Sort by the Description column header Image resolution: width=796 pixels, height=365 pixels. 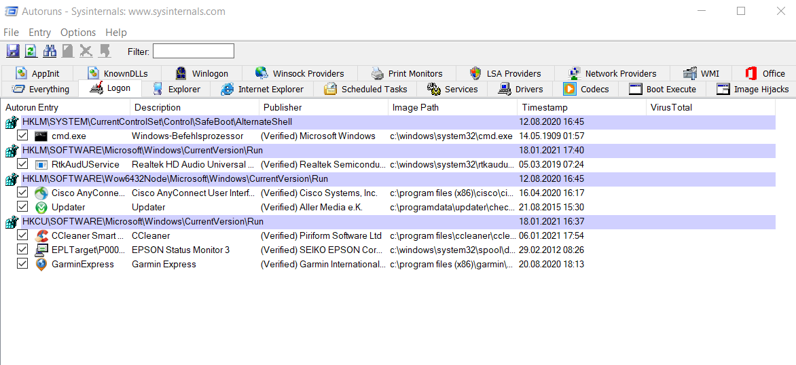pos(194,107)
